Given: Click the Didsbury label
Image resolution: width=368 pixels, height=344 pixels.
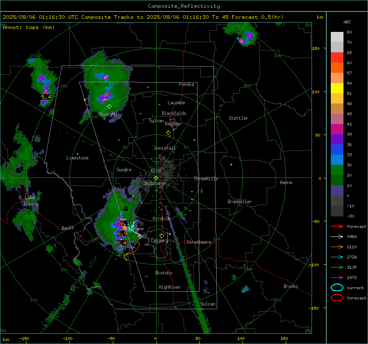Looking at the screenshot, I should pyautogui.click(x=154, y=183).
